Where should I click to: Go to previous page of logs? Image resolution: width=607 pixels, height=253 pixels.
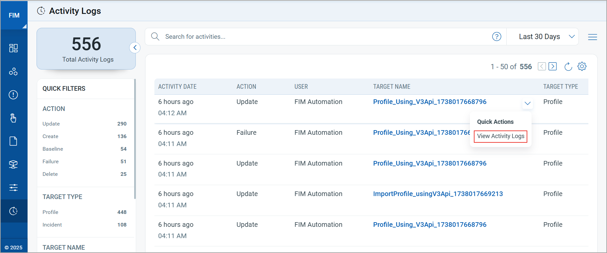542,66
